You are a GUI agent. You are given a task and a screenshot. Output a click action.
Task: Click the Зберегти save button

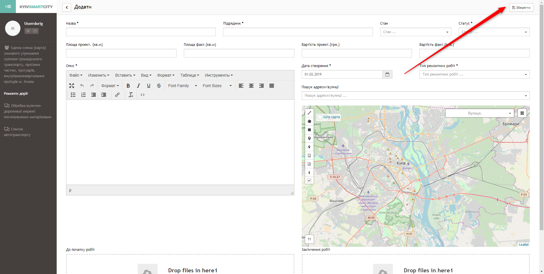point(521,8)
